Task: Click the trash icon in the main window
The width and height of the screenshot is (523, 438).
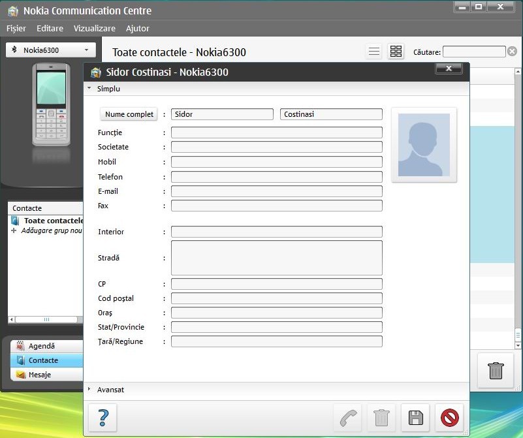Action: coord(496,371)
